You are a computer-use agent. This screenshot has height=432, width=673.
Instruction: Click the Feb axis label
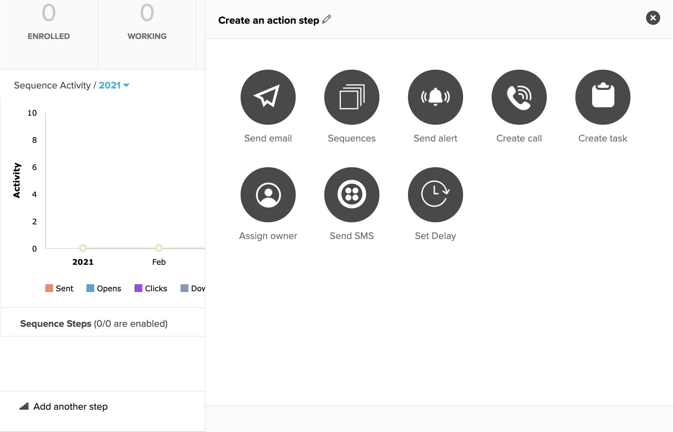click(x=159, y=262)
